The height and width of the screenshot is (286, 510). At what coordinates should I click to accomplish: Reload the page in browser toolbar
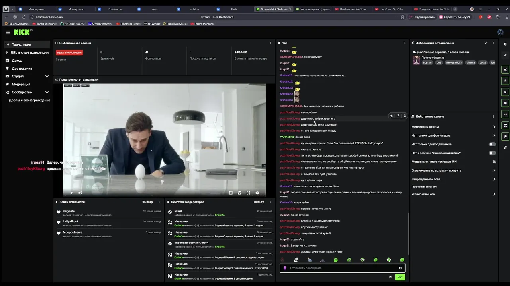click(x=24, y=17)
